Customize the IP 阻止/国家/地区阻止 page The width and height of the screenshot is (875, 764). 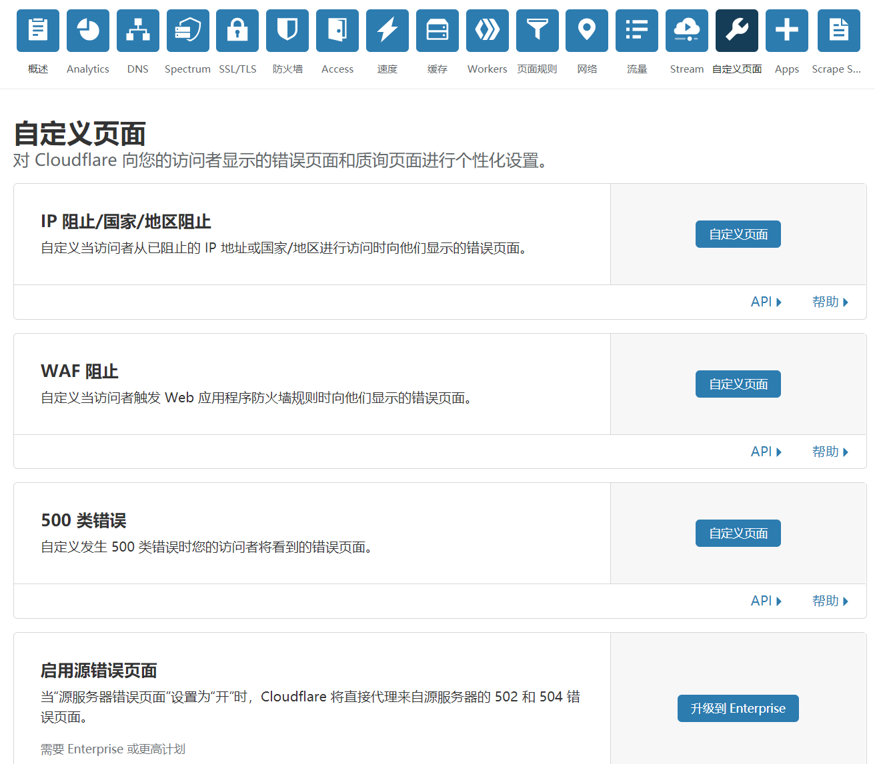click(x=738, y=234)
